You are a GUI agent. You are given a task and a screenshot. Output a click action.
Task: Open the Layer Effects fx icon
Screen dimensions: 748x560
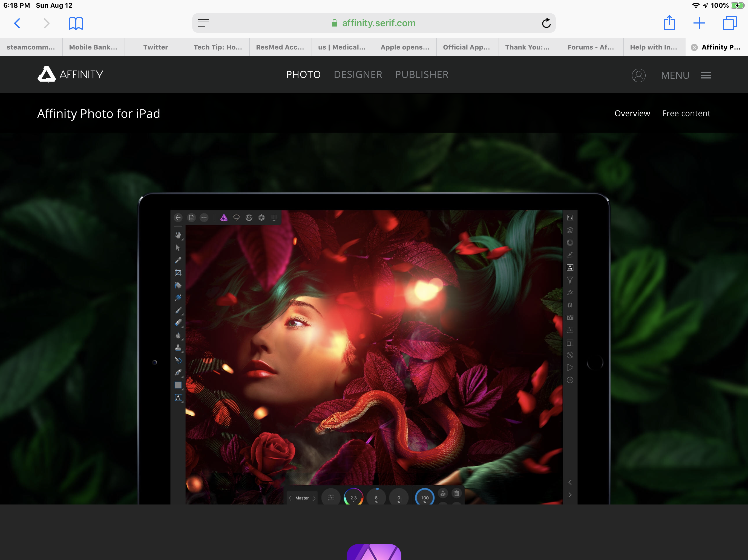pos(570,293)
